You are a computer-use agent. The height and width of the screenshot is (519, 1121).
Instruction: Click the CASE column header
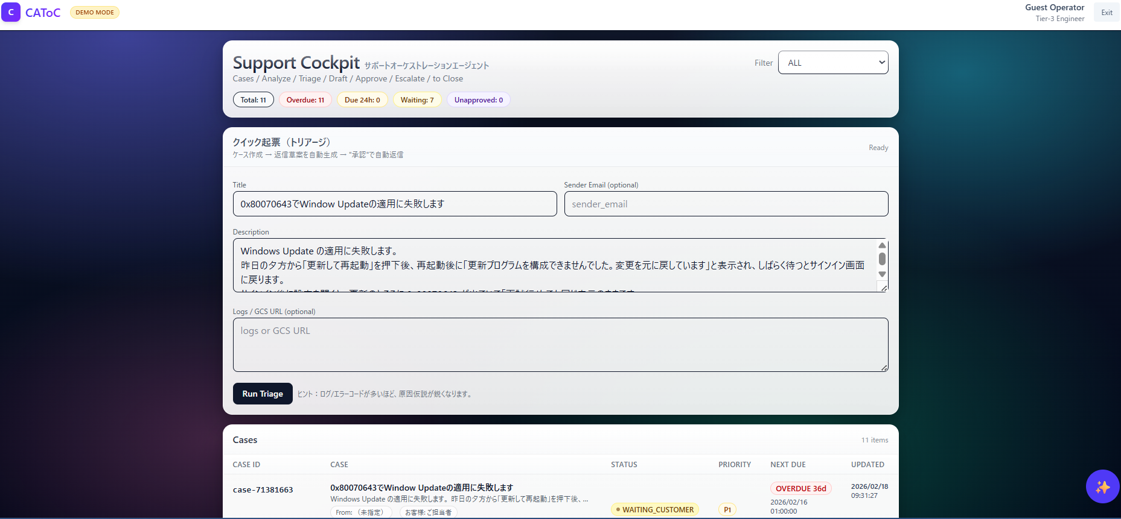point(339,465)
